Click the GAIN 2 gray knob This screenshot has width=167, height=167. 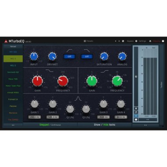(53, 104)
